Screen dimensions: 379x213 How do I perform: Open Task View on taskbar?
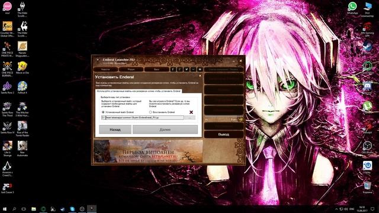[x=24, y=209]
